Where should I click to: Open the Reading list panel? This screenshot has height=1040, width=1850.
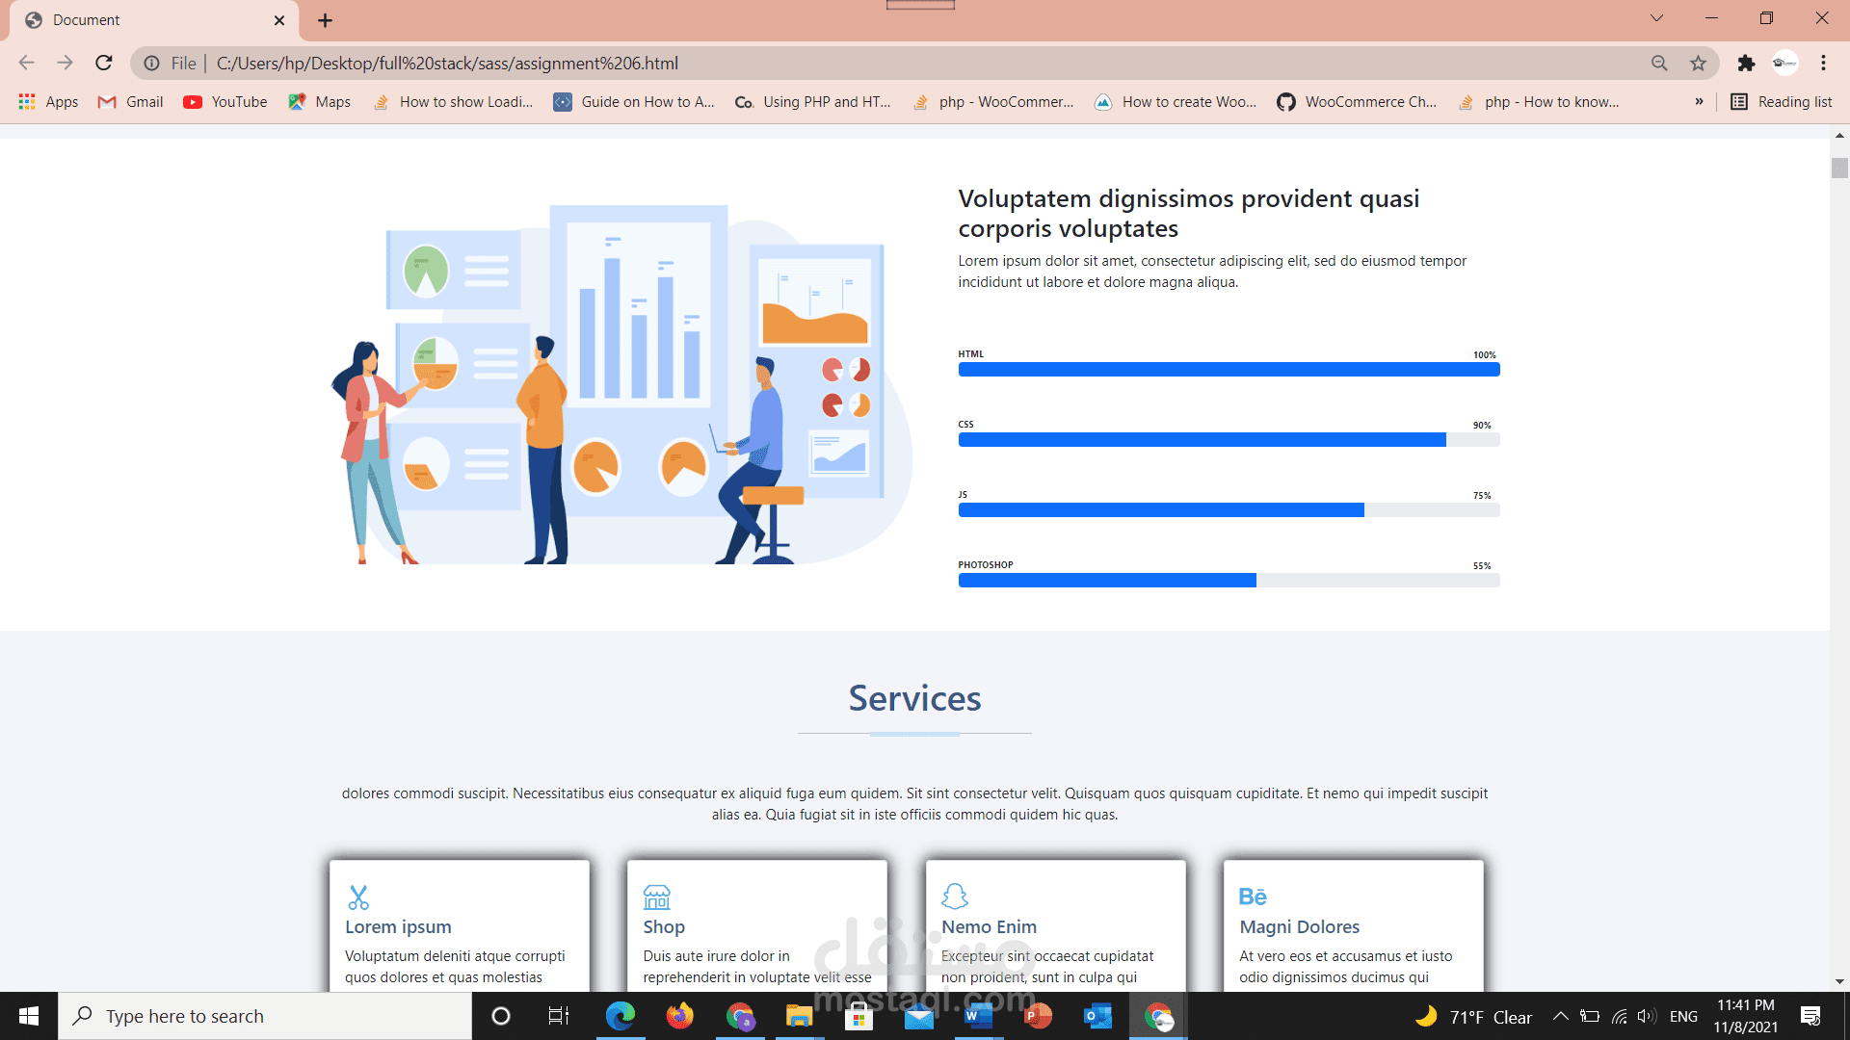tap(1781, 101)
